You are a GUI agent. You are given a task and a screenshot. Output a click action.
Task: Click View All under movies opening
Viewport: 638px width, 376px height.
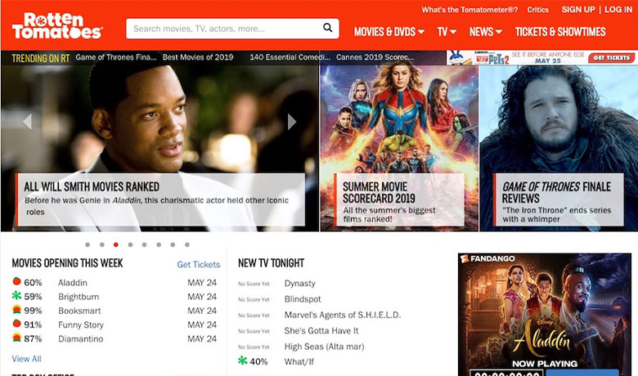coord(26,359)
